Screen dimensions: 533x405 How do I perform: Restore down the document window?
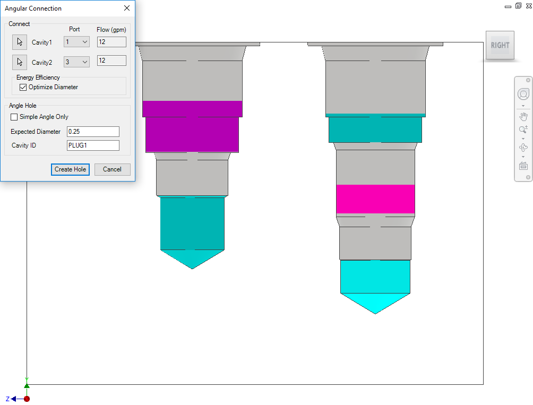(x=518, y=6)
